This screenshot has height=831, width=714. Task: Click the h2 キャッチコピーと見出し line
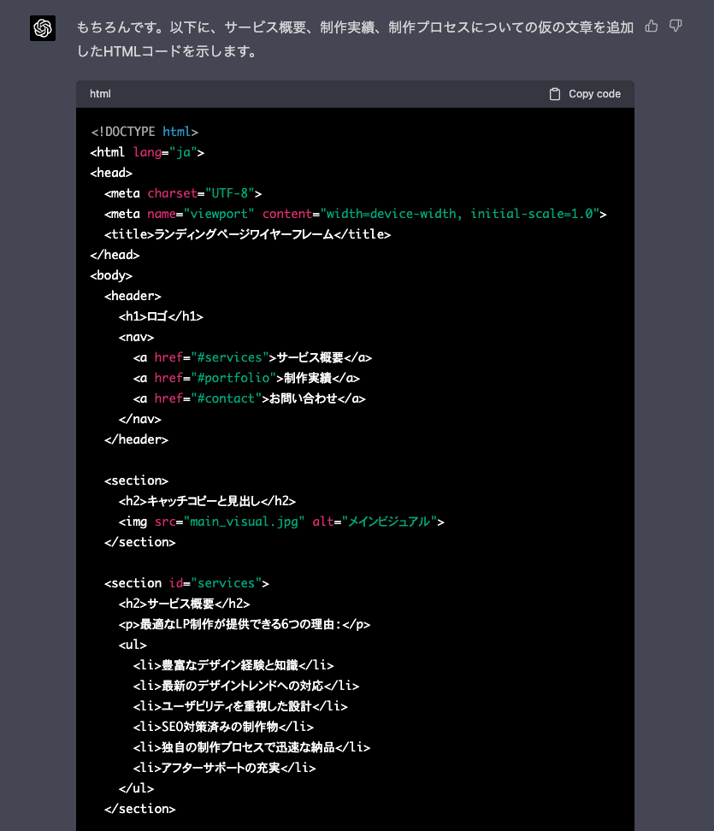tap(207, 501)
